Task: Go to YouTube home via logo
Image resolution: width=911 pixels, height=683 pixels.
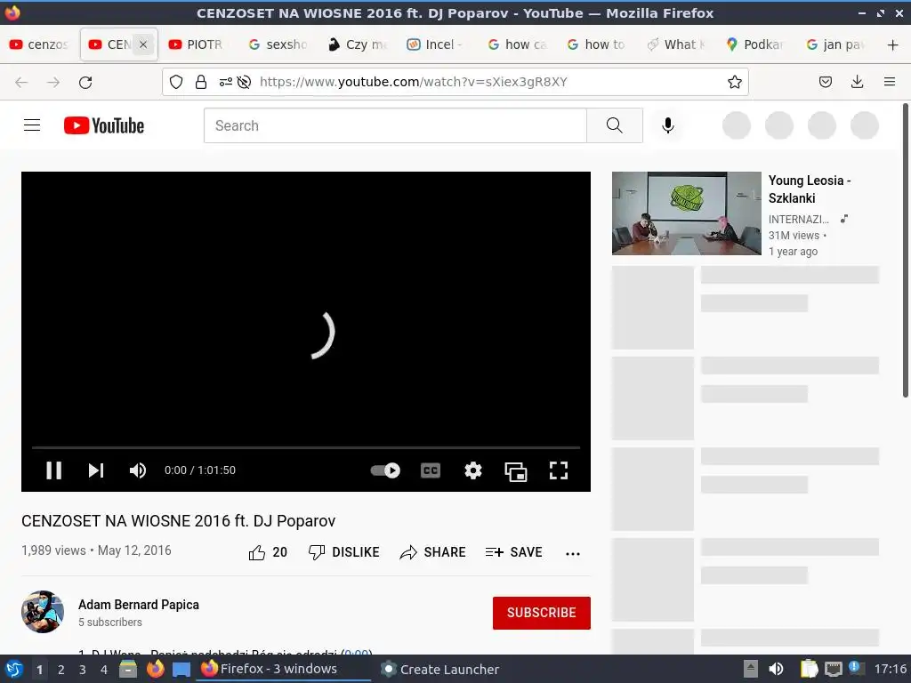Action: coord(104,125)
